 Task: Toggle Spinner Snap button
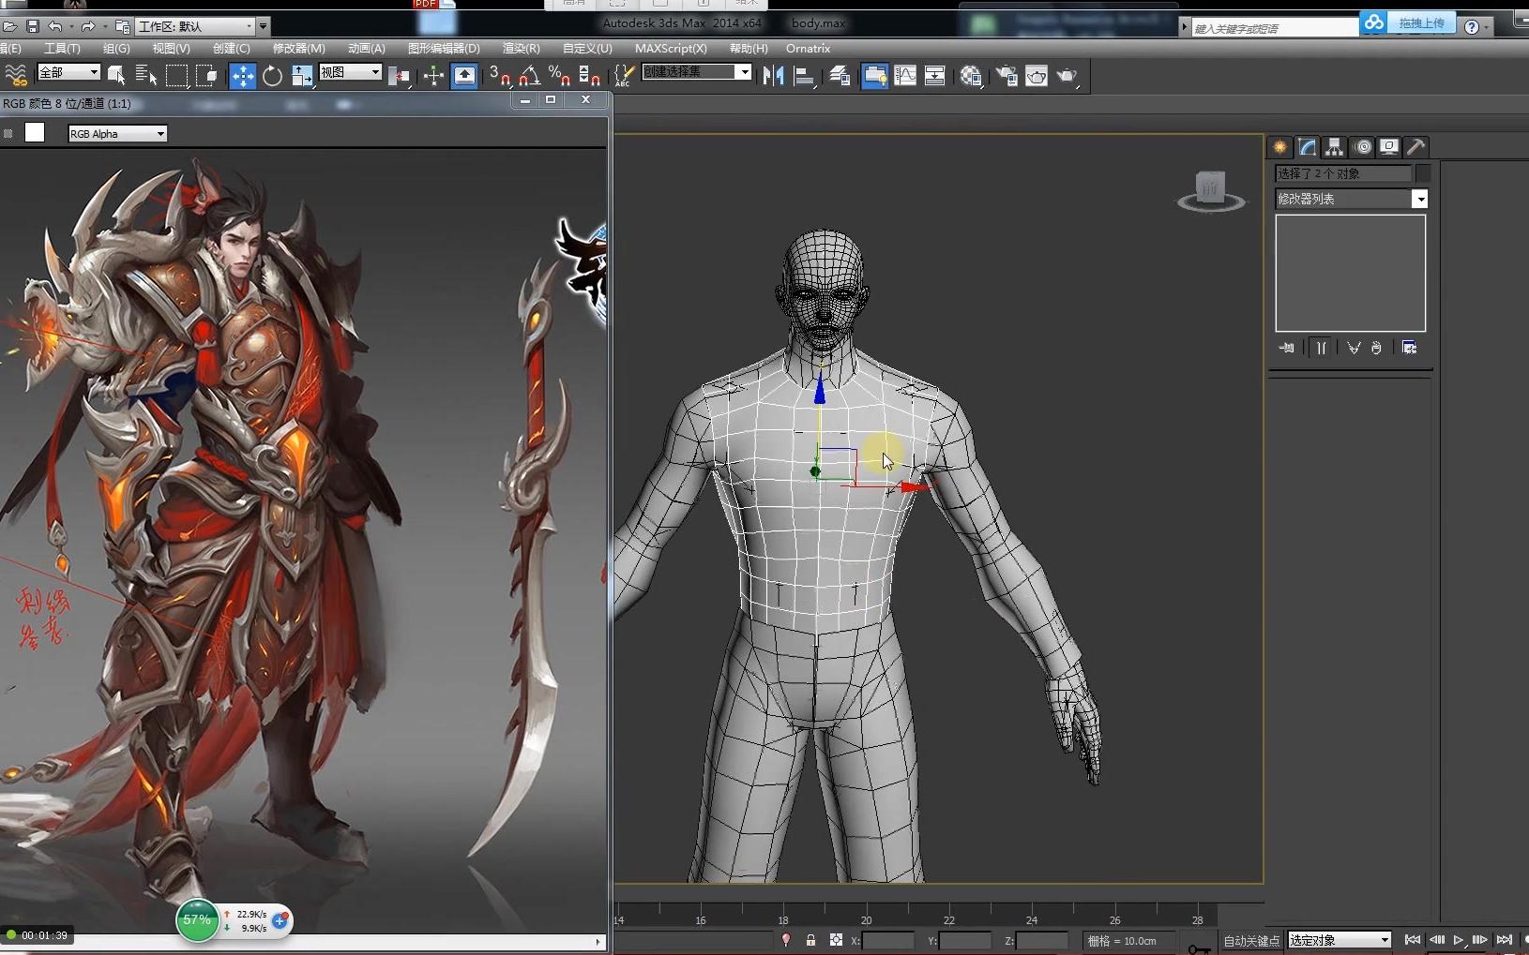tap(589, 76)
